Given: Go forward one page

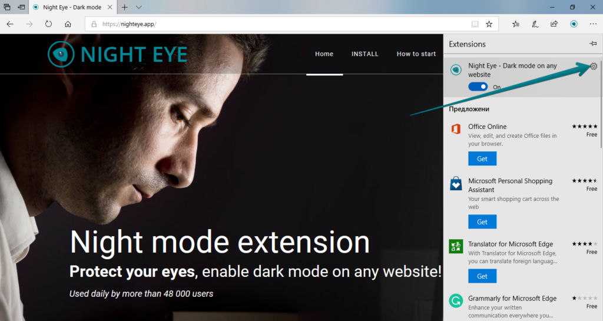Looking at the screenshot, I should coord(29,24).
